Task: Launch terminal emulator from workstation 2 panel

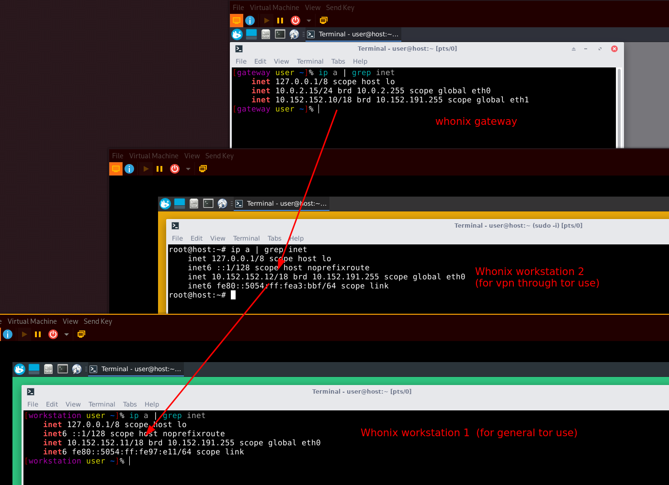Action: tap(208, 204)
